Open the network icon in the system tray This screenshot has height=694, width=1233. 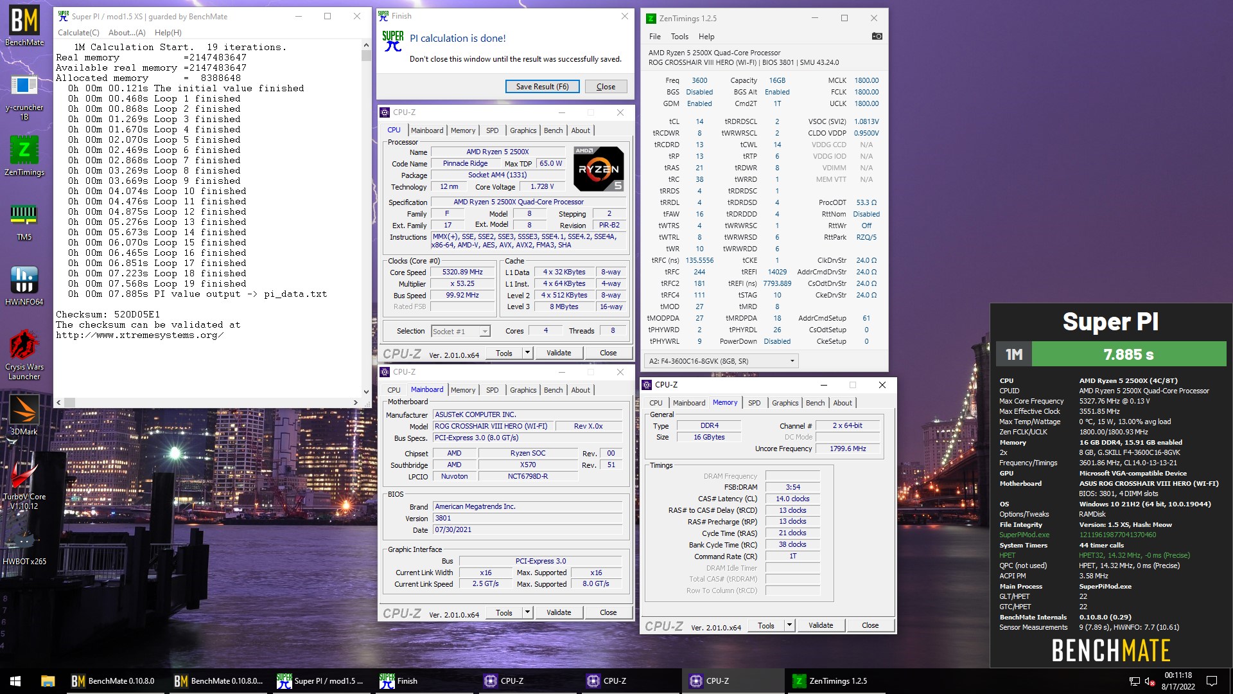point(1135,681)
